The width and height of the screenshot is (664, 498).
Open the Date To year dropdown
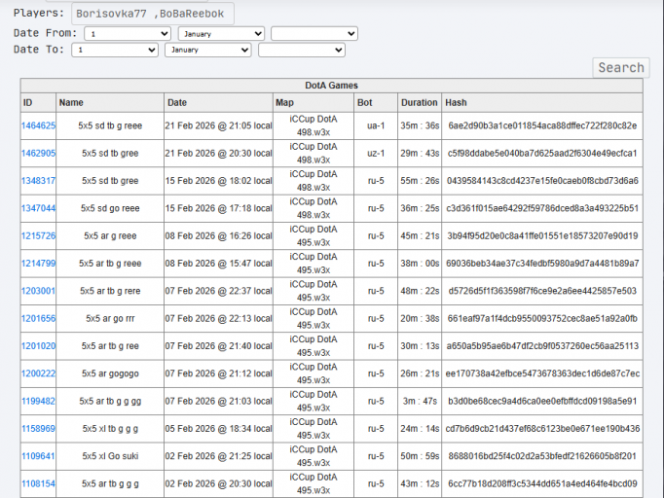coord(302,50)
